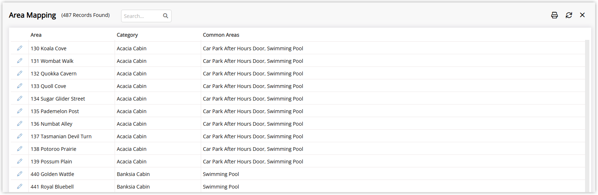Sort by the Common Areas column header
This screenshot has width=598, height=195.
click(221, 35)
